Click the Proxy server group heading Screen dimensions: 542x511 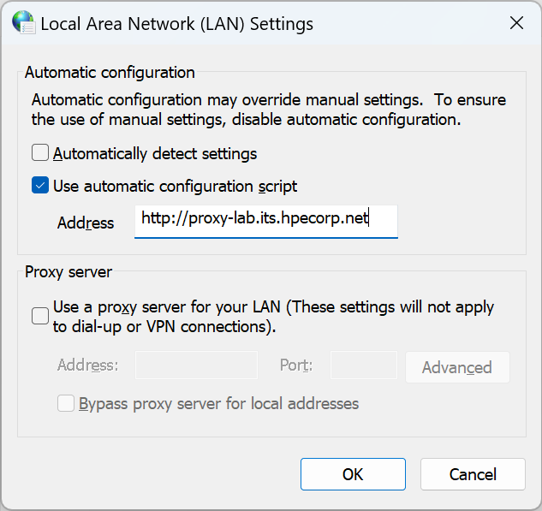tap(68, 272)
